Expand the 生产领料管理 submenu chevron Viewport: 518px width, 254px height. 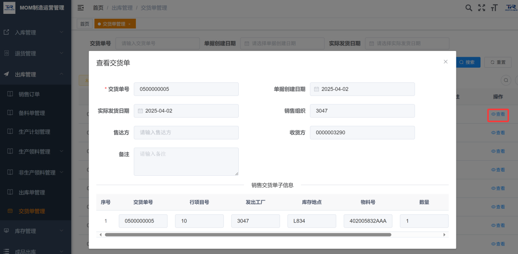click(x=61, y=151)
